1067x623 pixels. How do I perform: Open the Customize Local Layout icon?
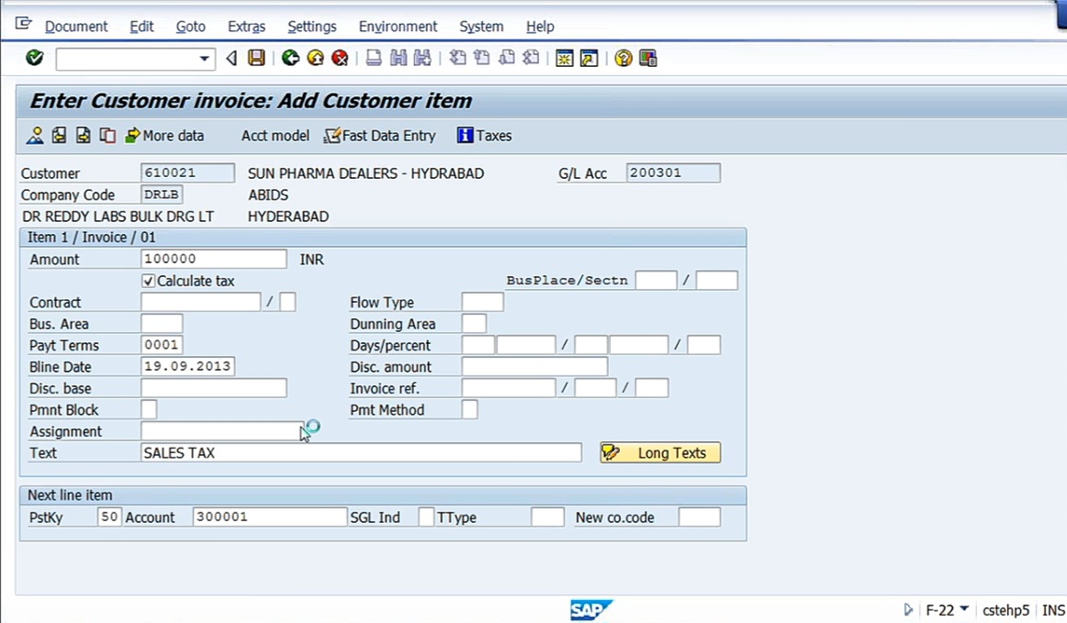tap(648, 59)
